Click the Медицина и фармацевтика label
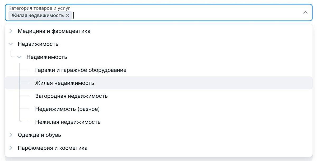 pos(54,31)
